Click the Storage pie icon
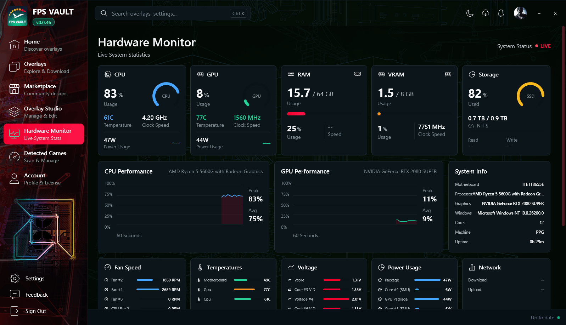The width and height of the screenshot is (566, 325). 472,74
